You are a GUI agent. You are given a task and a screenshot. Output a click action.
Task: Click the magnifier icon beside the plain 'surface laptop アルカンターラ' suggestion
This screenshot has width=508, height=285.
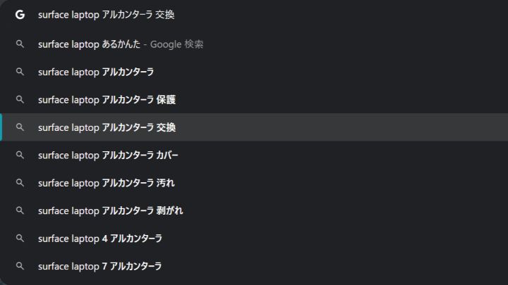(x=20, y=72)
